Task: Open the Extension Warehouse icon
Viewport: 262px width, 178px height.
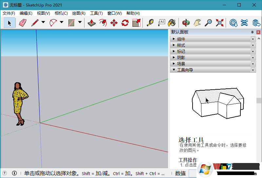Action: (x=244, y=23)
